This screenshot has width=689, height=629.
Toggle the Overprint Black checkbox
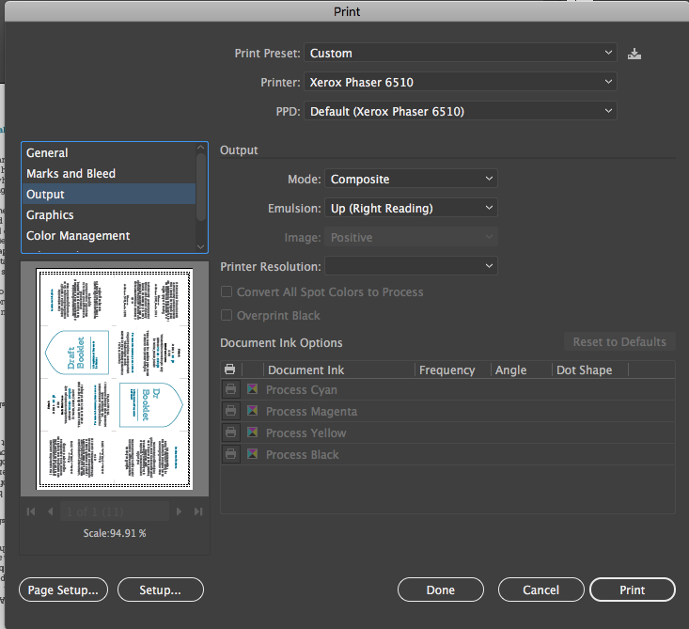point(227,316)
